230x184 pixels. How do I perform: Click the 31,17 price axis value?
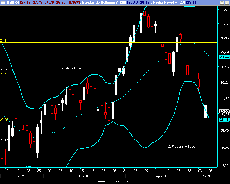click(224, 24)
